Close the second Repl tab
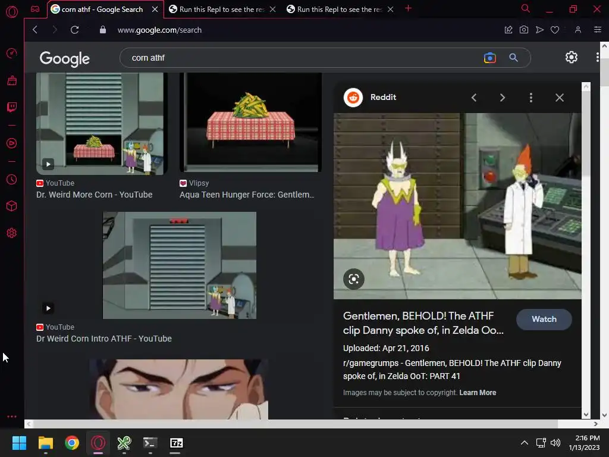This screenshot has height=457, width=609. 273,10
